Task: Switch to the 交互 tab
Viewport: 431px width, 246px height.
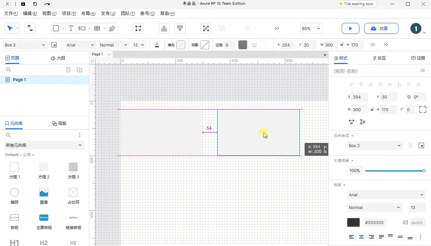Action: tap(379, 58)
